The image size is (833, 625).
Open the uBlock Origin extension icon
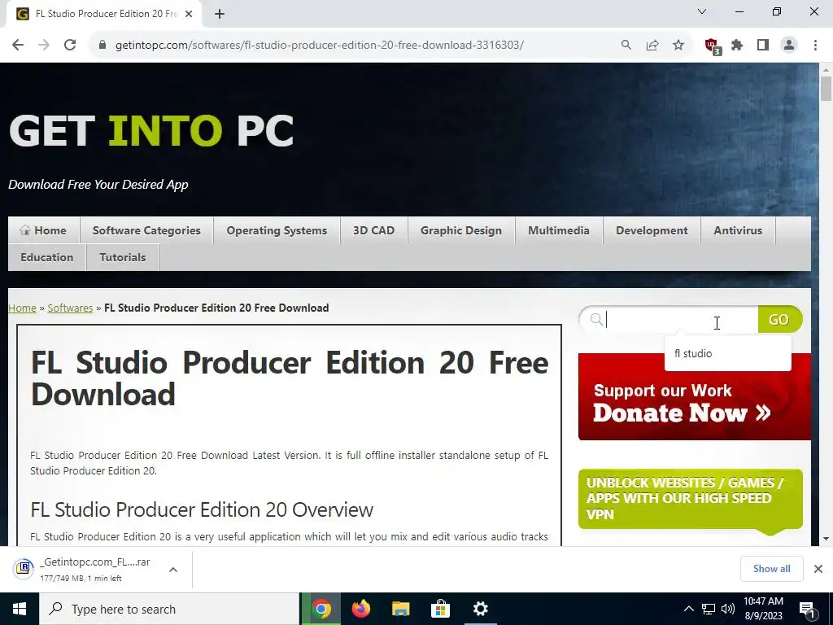tap(713, 46)
